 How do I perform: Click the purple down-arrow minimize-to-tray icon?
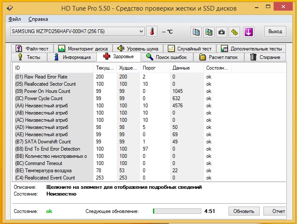[249, 32]
